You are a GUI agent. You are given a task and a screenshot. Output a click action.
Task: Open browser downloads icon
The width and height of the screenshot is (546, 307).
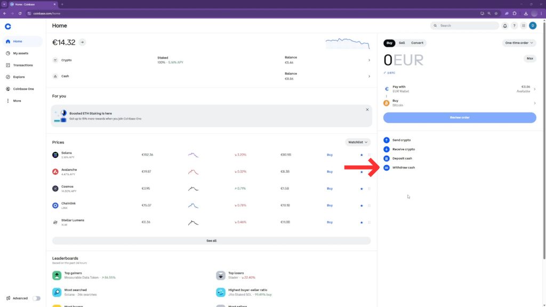tap(526, 13)
